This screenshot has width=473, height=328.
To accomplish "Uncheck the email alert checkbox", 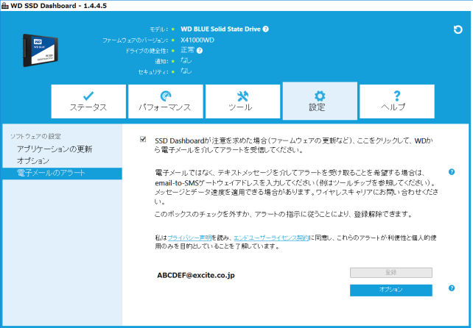I will (x=143, y=139).
